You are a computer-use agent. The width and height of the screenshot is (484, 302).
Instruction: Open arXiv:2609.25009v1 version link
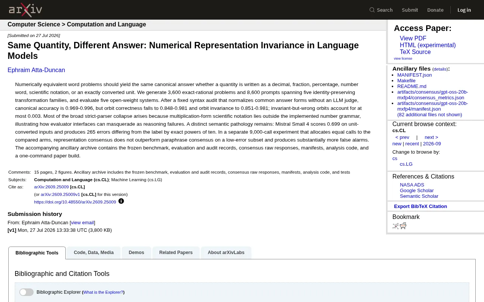(x=60, y=194)
